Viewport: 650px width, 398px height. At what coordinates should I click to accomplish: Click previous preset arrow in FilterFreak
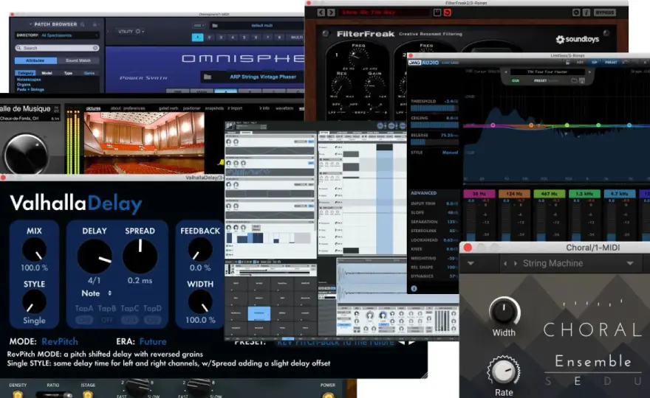[321, 13]
